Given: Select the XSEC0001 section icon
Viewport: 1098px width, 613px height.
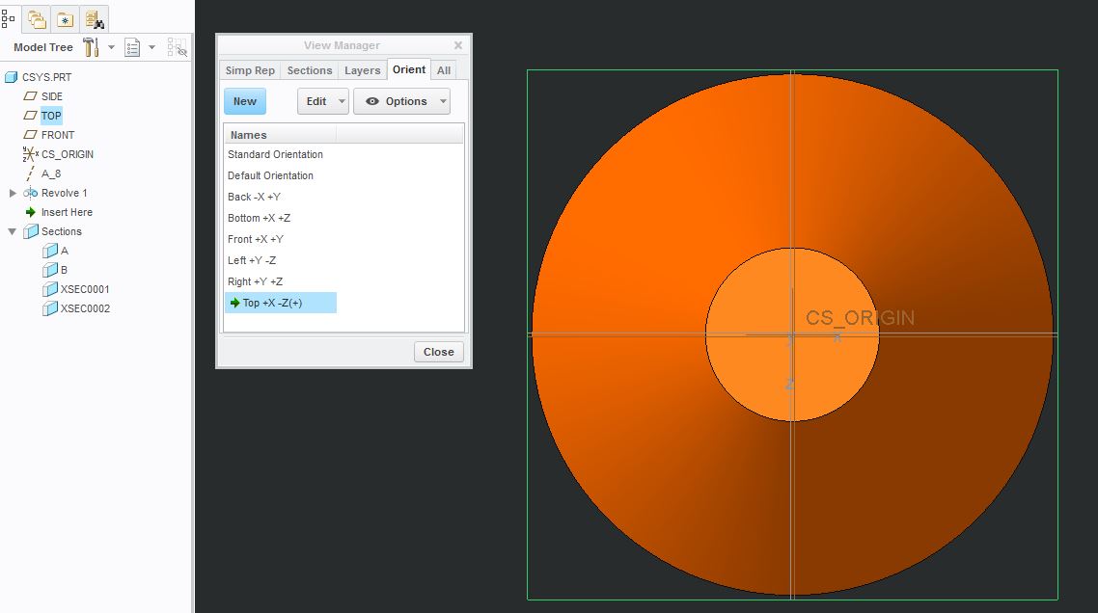Looking at the screenshot, I should click(x=50, y=289).
